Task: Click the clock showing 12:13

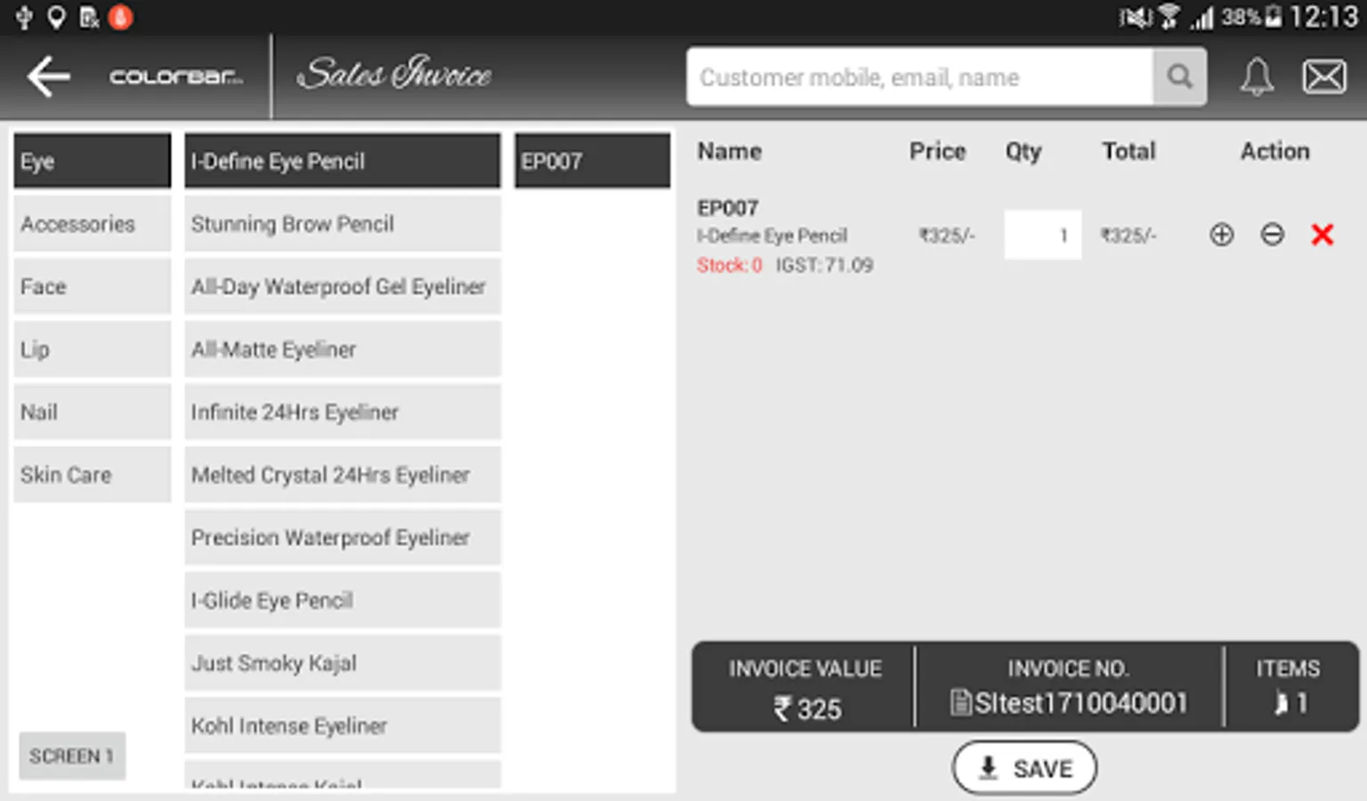Action: coord(1323,17)
